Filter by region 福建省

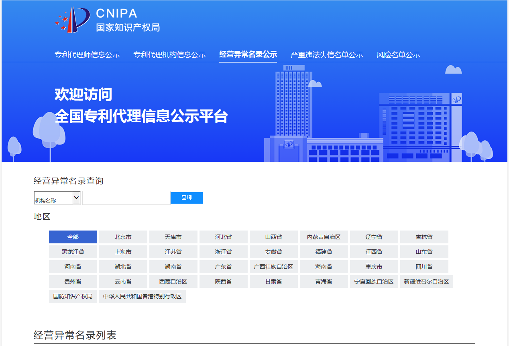(x=324, y=252)
